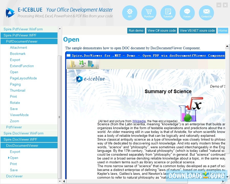Select the Paging sample
The width and height of the screenshot is (230, 184).
(15, 84)
